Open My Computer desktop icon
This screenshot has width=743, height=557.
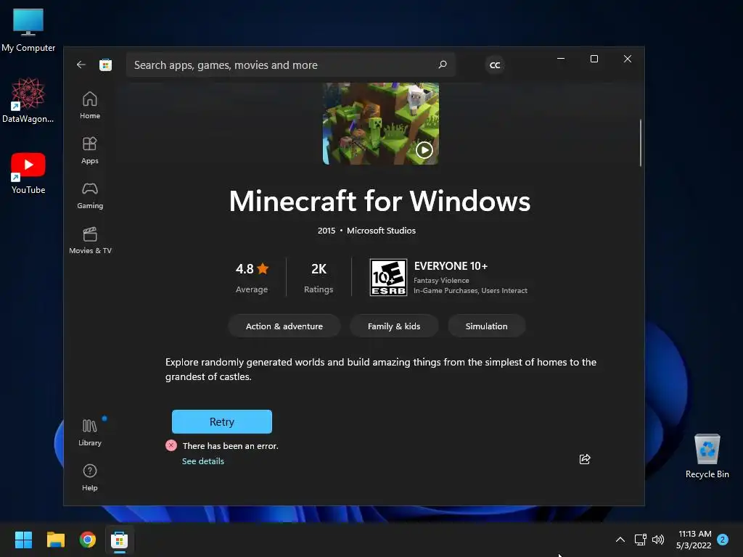tap(28, 30)
